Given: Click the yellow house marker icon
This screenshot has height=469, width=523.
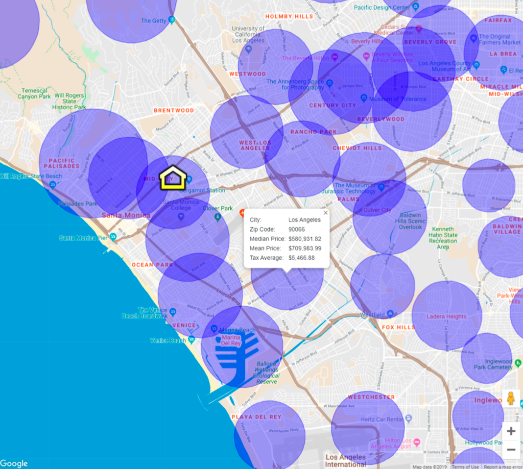Looking at the screenshot, I should [173, 178].
